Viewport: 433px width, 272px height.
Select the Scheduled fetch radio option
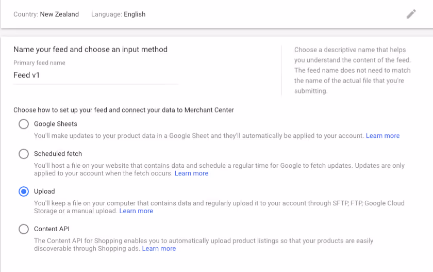click(24, 154)
